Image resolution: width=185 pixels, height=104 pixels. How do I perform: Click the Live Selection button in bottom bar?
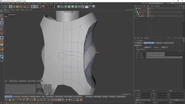[8, 96]
